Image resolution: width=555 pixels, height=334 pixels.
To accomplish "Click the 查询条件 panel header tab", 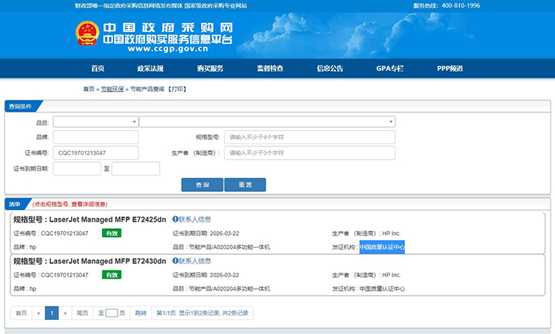I will tap(21, 106).
